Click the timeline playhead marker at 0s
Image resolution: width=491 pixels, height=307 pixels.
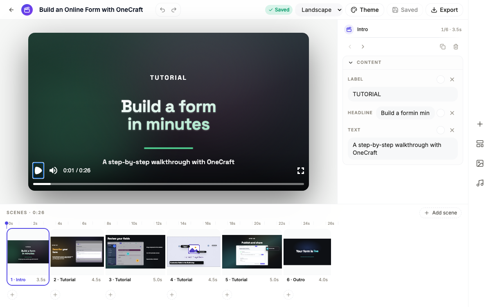(x=6, y=223)
